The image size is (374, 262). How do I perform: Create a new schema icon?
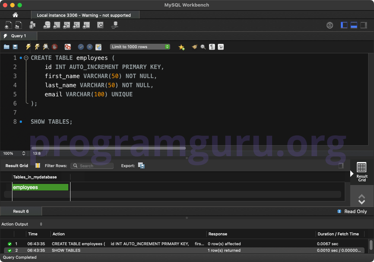point(47,25)
